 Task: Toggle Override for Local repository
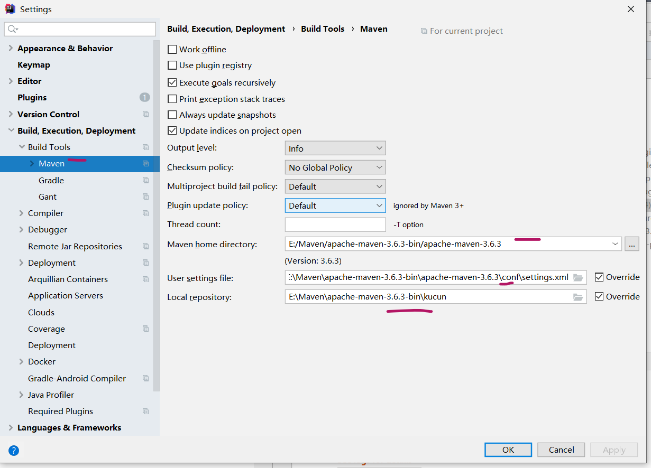599,296
